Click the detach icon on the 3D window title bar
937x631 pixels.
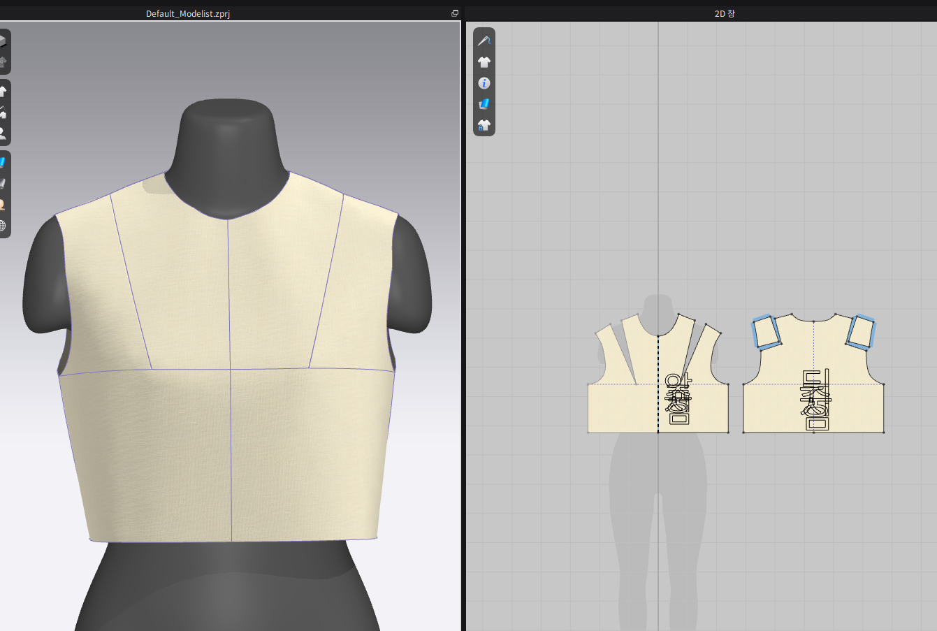pyautogui.click(x=455, y=13)
